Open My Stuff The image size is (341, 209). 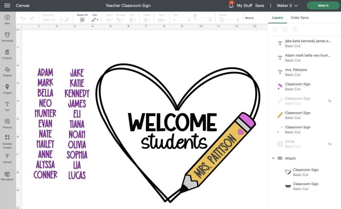coord(244,6)
